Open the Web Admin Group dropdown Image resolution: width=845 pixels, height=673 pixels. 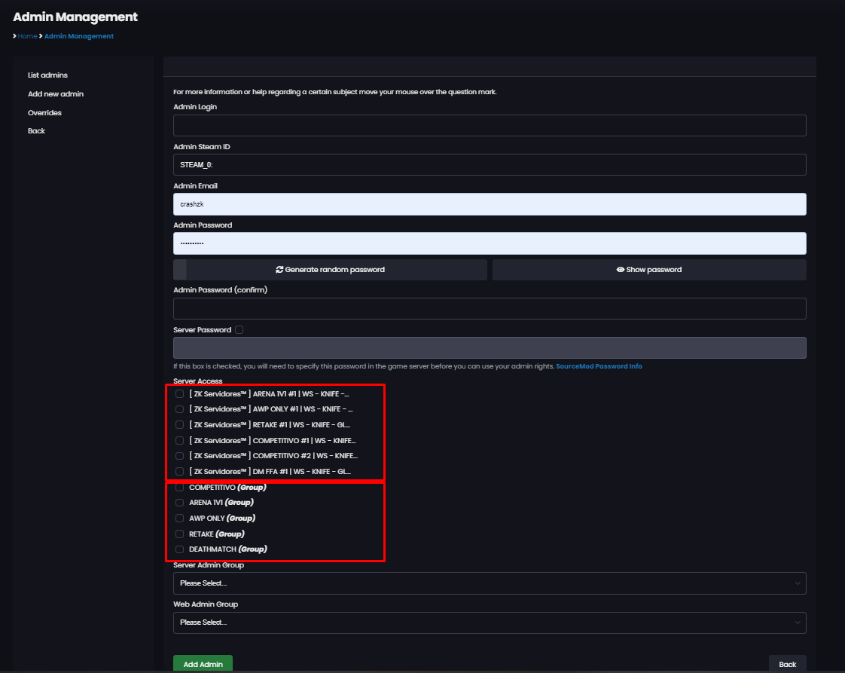coord(490,623)
